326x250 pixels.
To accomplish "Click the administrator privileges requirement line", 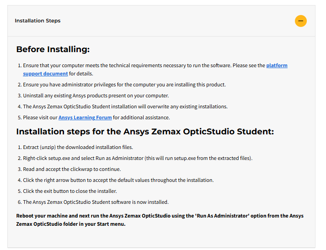I will point(124,85).
